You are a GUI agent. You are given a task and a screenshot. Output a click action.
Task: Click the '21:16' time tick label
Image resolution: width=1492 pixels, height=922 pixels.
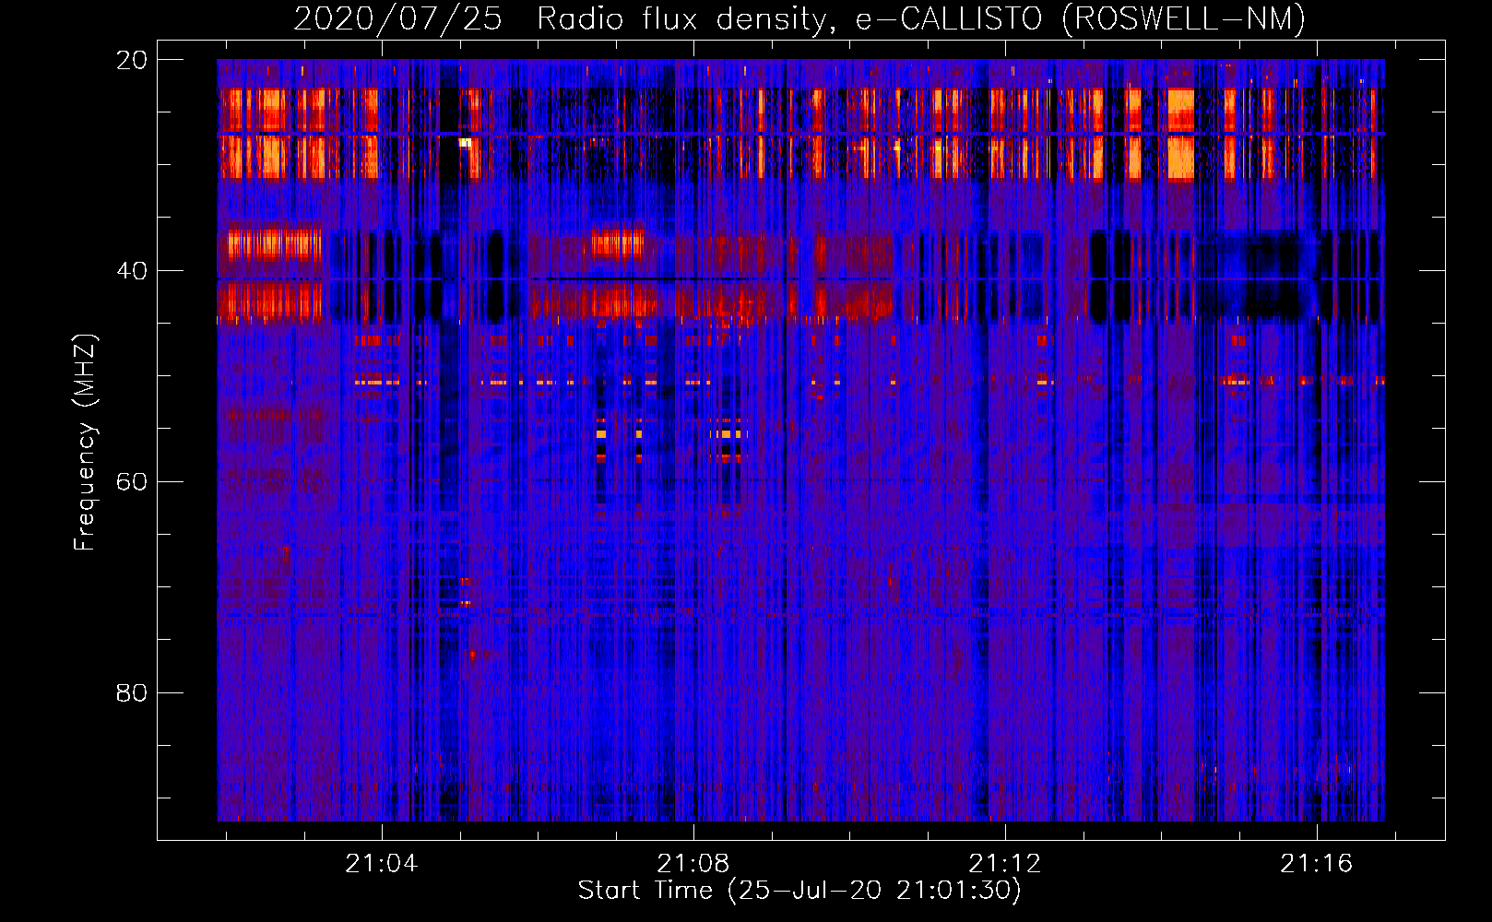[1316, 863]
